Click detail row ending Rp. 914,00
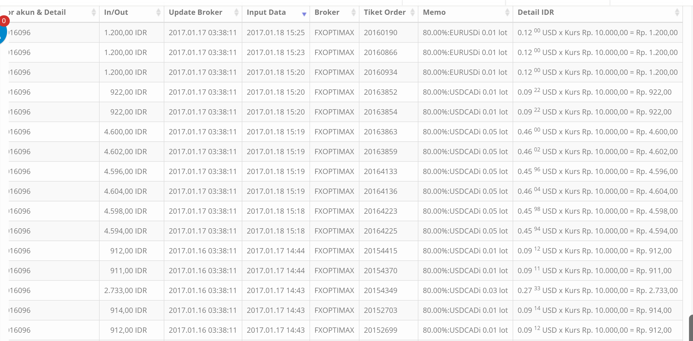 tap(598, 310)
